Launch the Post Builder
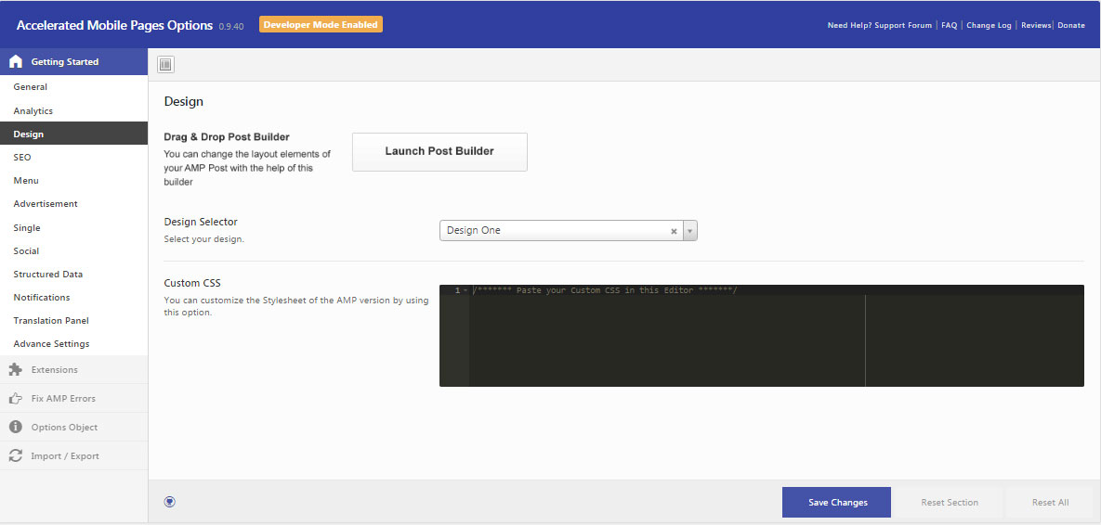 point(439,151)
